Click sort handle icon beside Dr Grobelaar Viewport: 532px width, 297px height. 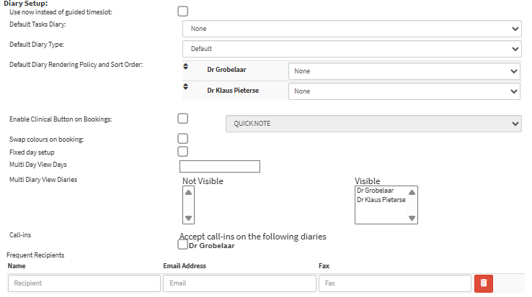tap(186, 68)
